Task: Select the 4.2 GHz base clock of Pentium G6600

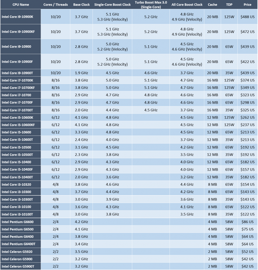Action: click(81, 222)
